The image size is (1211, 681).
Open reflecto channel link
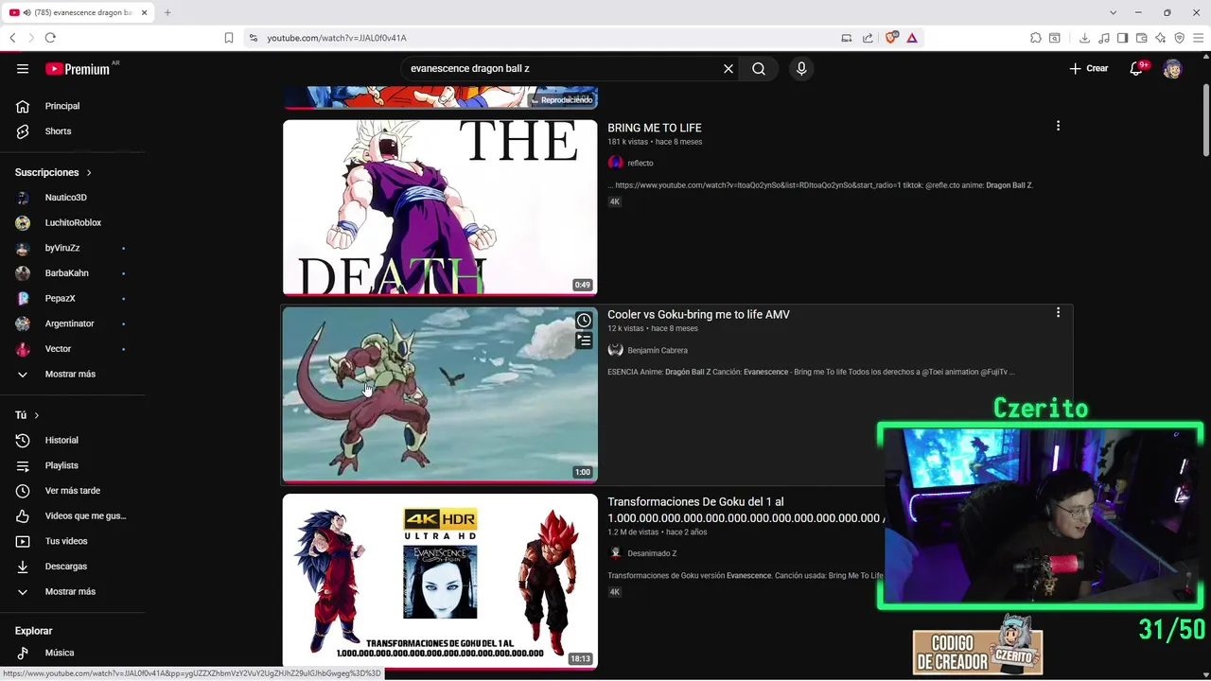click(641, 163)
